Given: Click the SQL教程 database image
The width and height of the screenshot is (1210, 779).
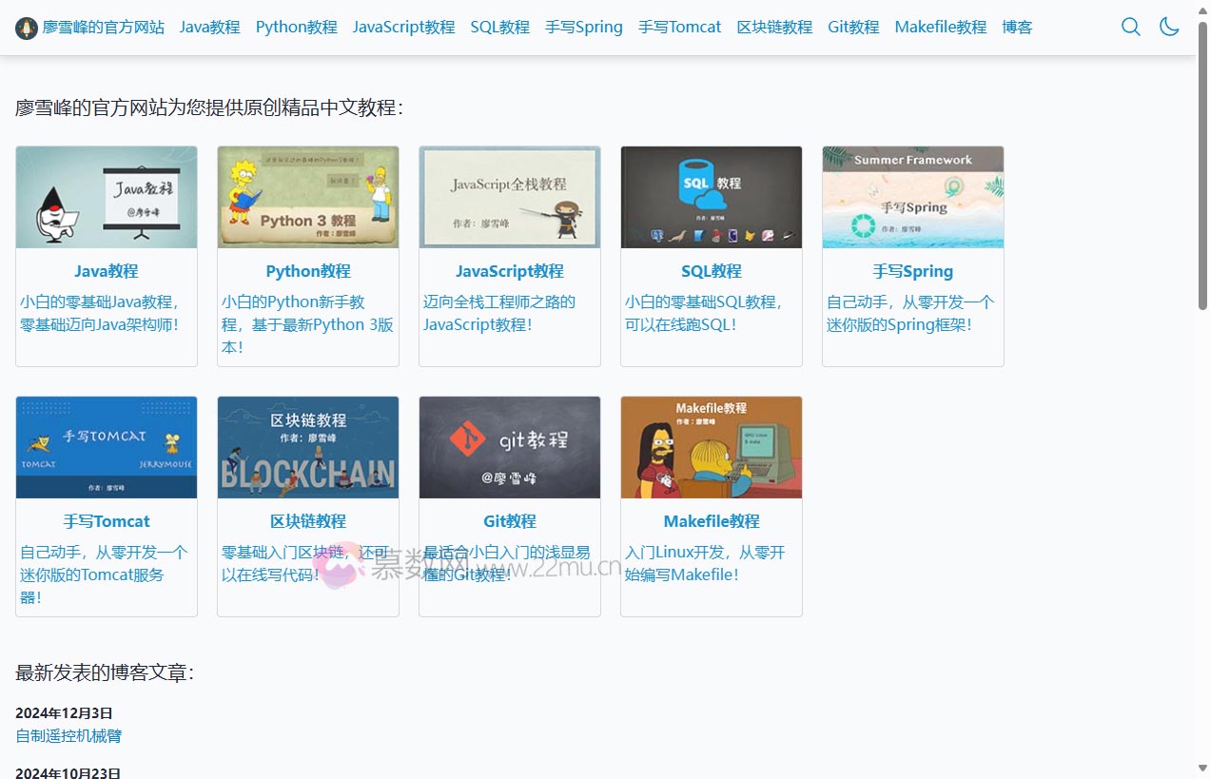Looking at the screenshot, I should pyautogui.click(x=712, y=198).
